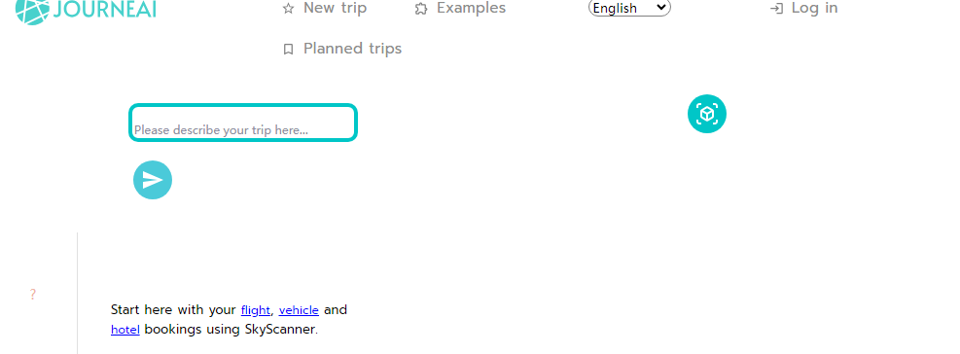960x354 pixels.
Task: Click the SkyScanner text in the paragraph
Action: 280,330
